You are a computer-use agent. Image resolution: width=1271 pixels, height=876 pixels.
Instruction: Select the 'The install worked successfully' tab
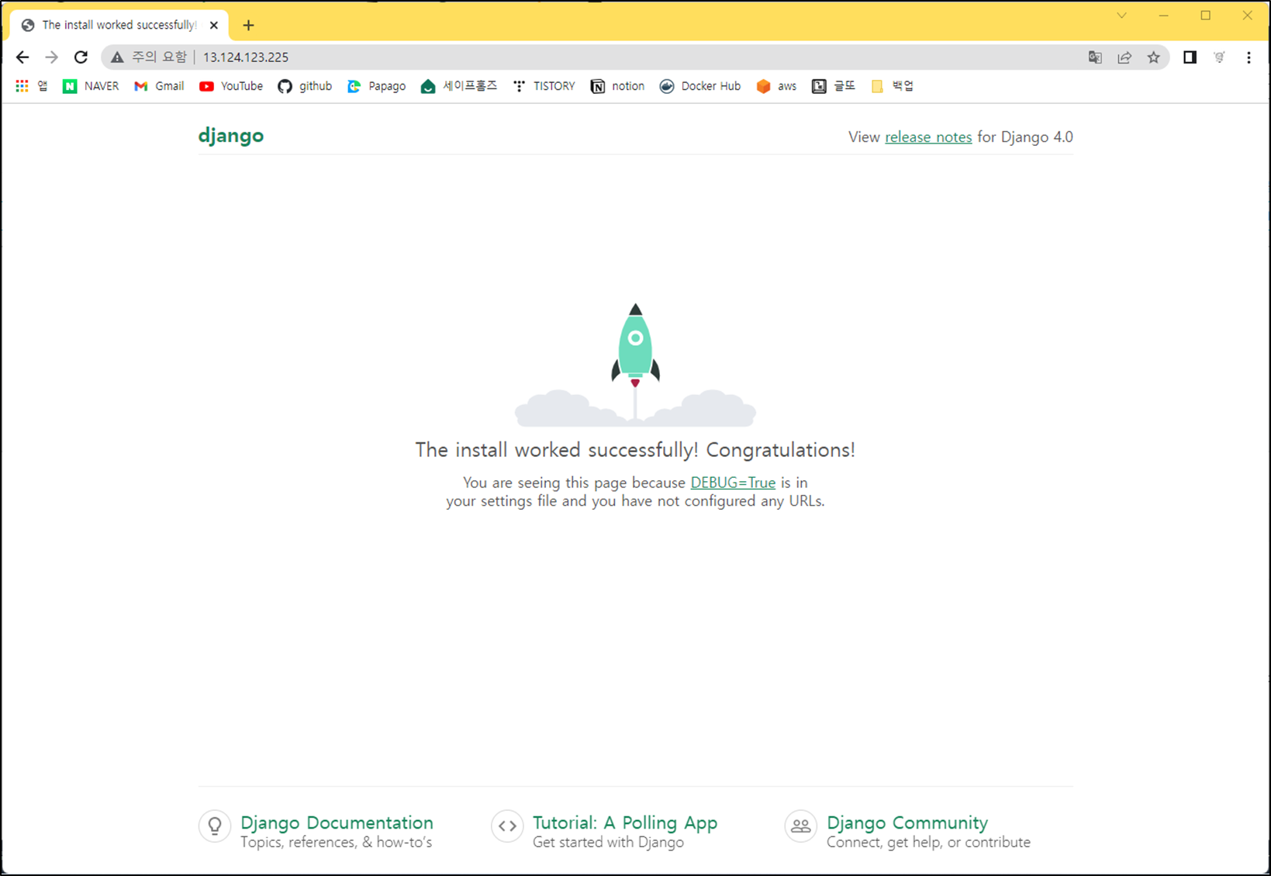[119, 25]
